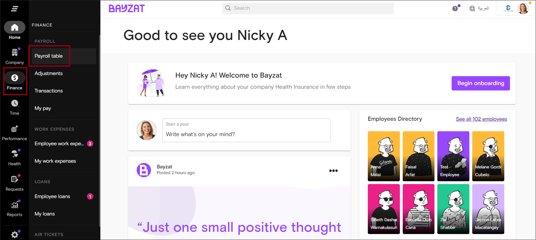Collapse the sidebar with the hamburger icon
The image size is (536, 240).
[x=14, y=9]
